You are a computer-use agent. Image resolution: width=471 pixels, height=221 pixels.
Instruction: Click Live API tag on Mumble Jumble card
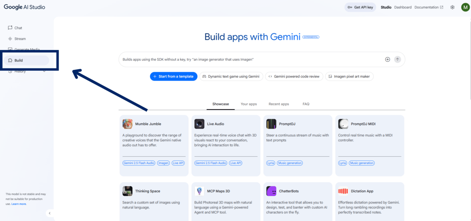coord(178,163)
